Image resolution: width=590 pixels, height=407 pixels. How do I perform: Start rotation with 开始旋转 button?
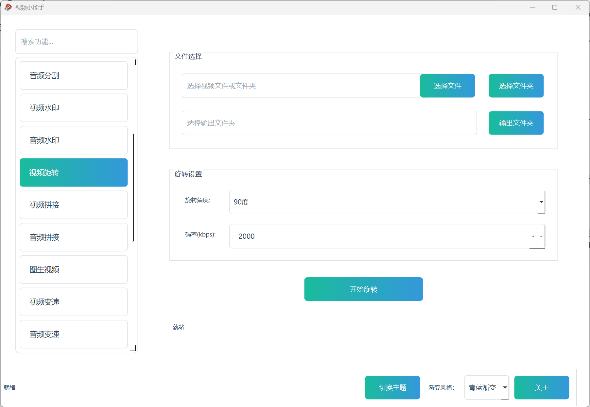[363, 289]
